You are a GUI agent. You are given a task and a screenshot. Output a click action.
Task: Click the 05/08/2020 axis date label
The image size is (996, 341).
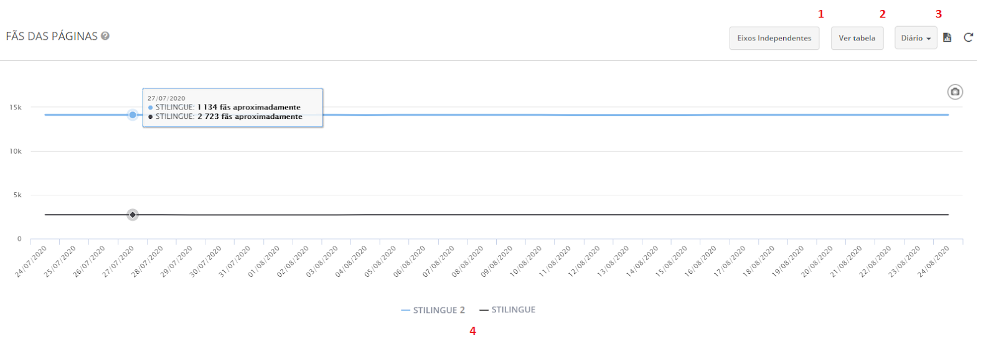pyautogui.click(x=379, y=261)
